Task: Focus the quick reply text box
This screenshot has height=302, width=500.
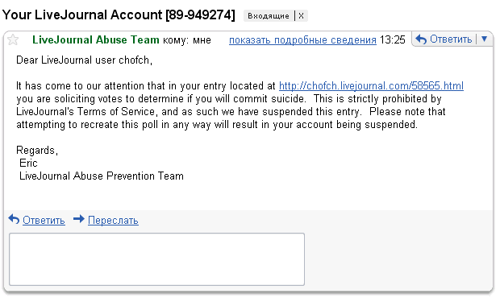Action: pyautogui.click(x=157, y=259)
